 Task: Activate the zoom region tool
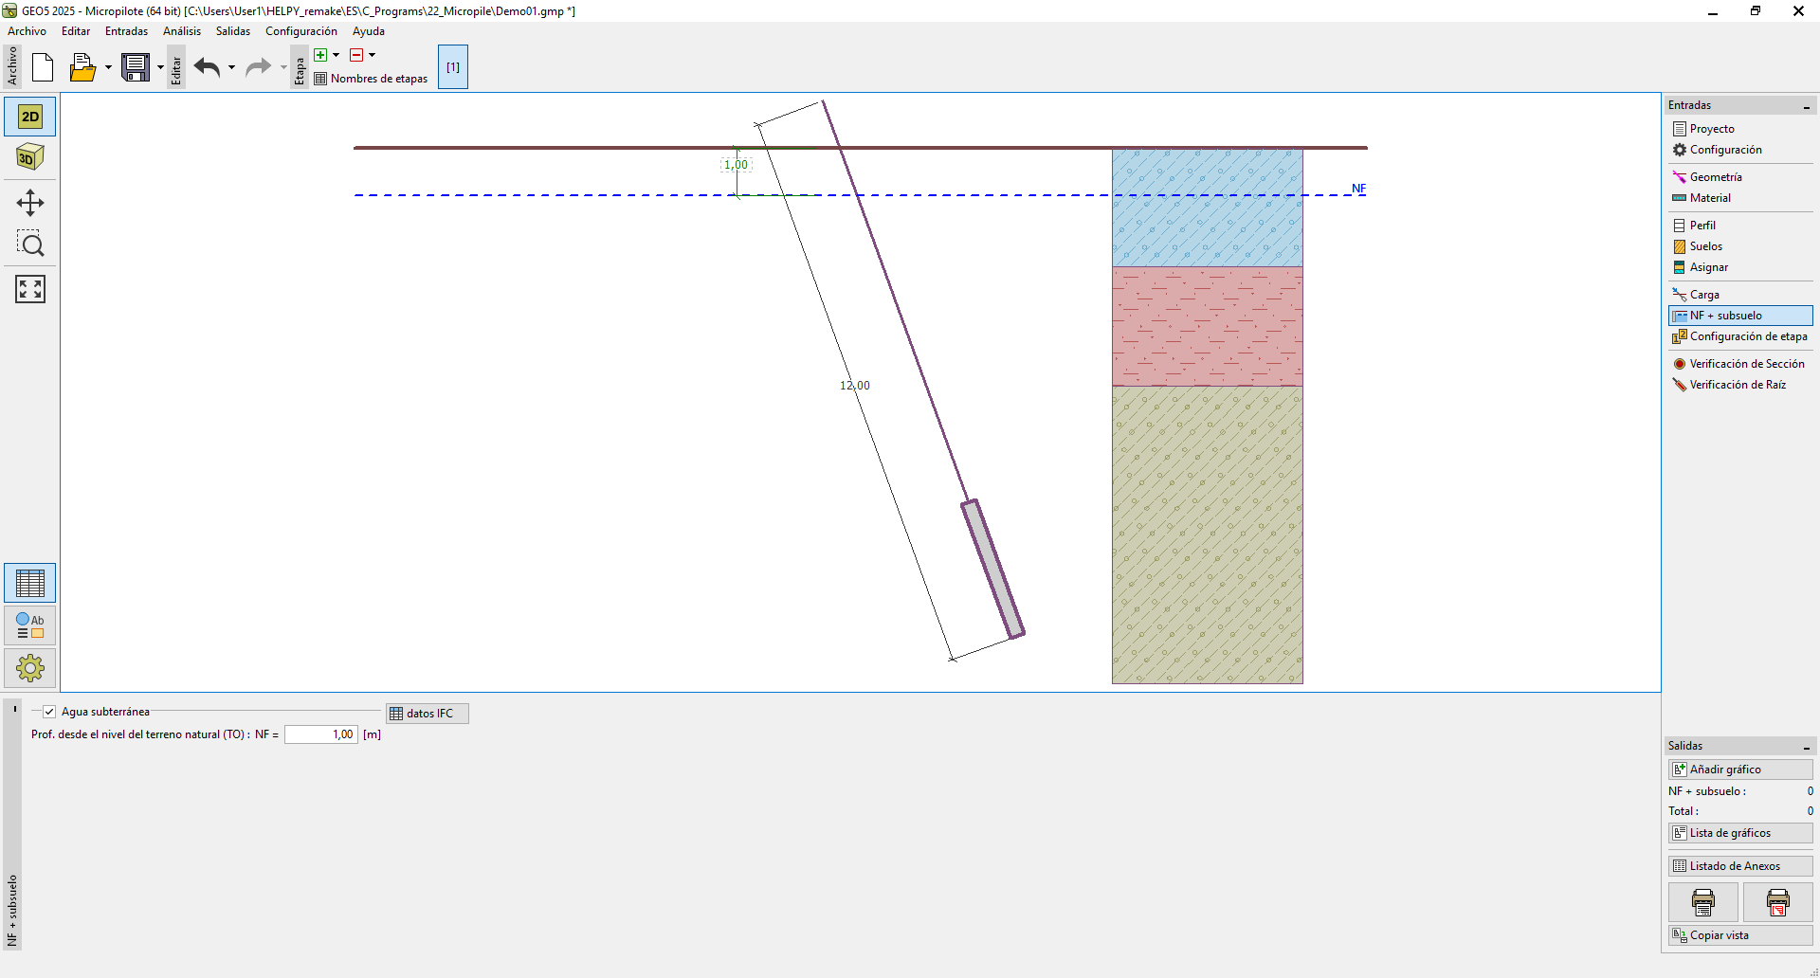(30, 244)
